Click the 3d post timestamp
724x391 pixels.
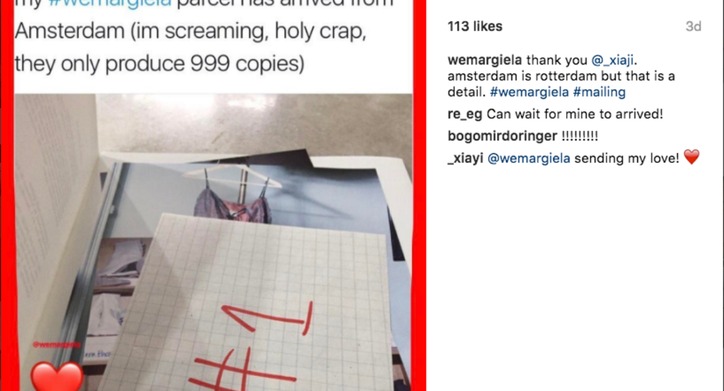click(693, 26)
